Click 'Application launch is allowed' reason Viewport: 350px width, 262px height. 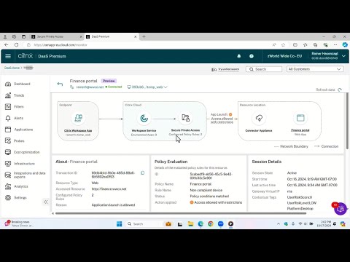(113, 205)
